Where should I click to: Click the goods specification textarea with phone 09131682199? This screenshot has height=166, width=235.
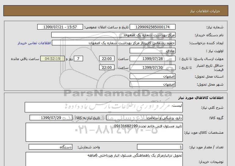point(104,132)
